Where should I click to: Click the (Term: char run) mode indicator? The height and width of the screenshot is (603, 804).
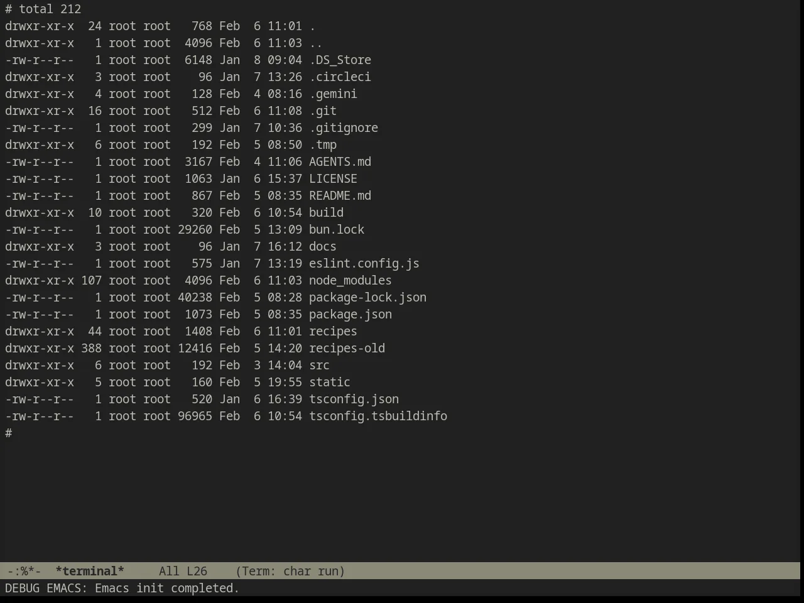pyautogui.click(x=290, y=571)
